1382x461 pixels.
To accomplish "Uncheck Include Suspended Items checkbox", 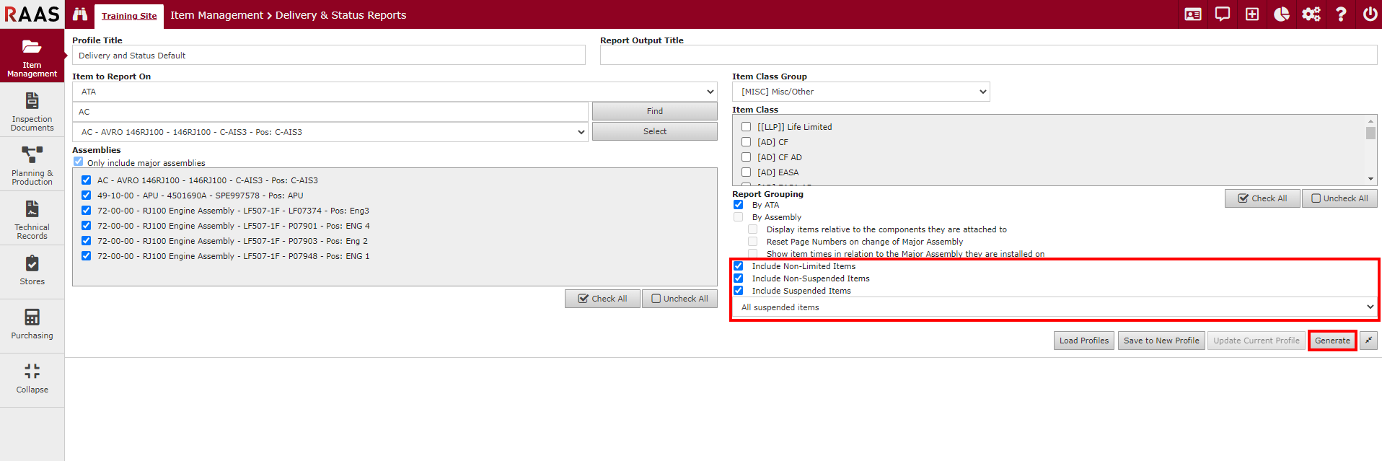I will (739, 291).
